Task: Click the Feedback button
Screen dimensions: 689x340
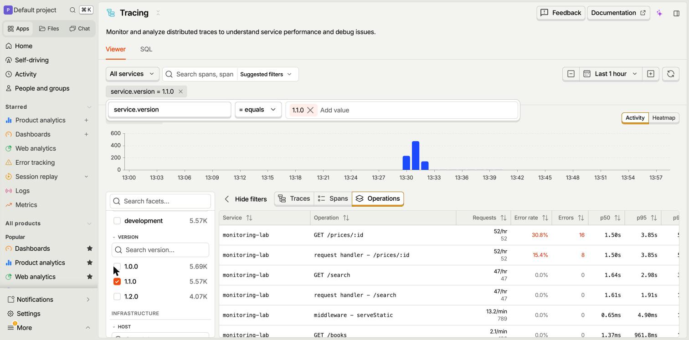Action: click(x=560, y=13)
